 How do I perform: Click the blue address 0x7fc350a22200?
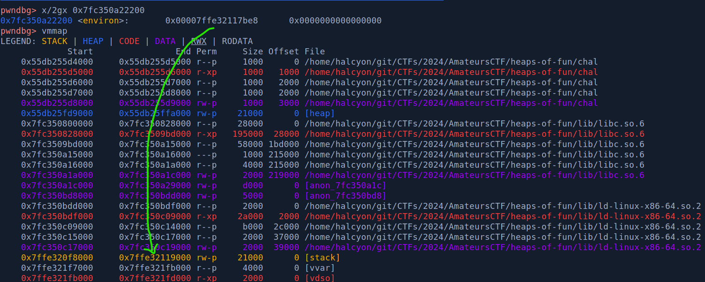[37, 21]
